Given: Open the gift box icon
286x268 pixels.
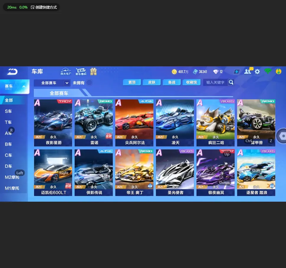Looking at the screenshot, I should (93, 72).
